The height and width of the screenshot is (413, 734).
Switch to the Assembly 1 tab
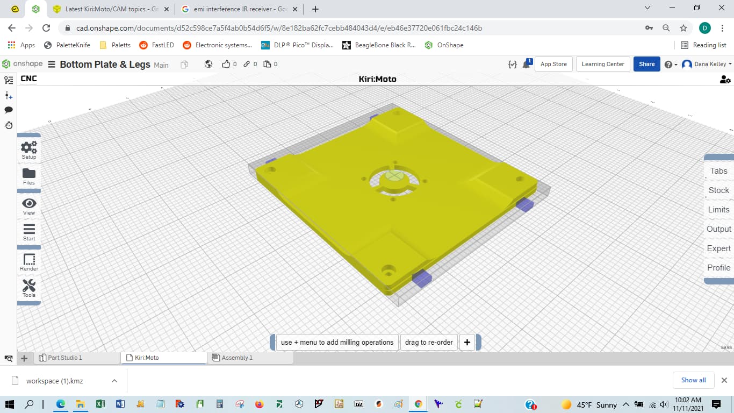pos(236,358)
